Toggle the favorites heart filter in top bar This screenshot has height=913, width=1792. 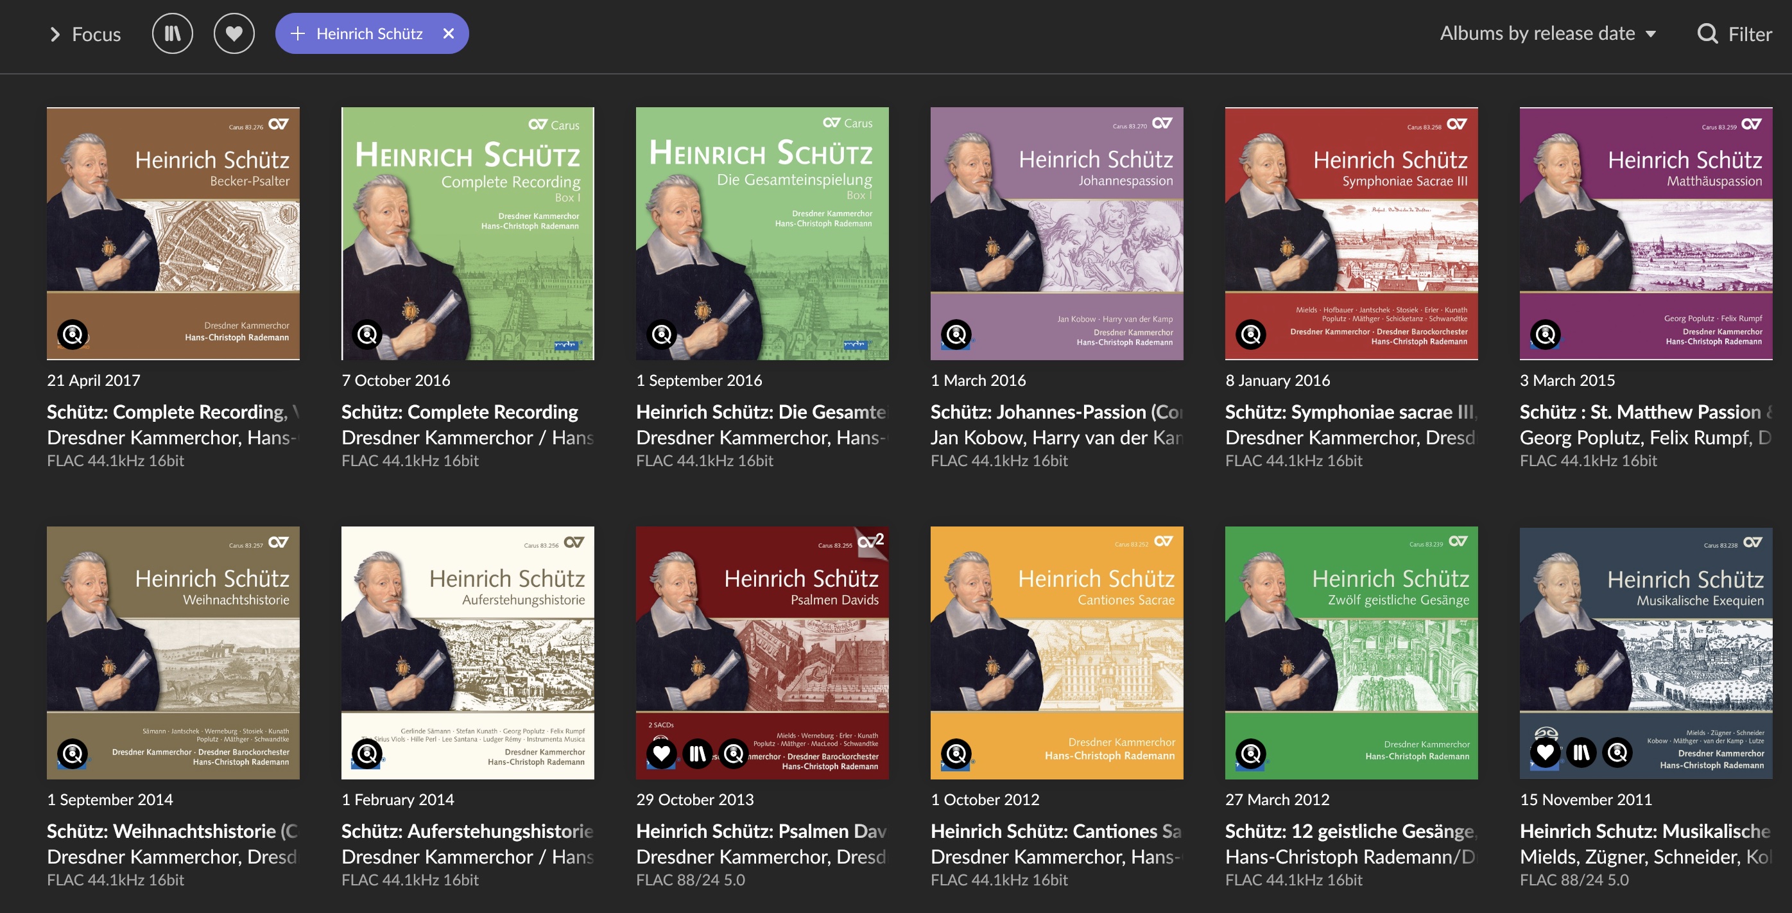tap(234, 33)
